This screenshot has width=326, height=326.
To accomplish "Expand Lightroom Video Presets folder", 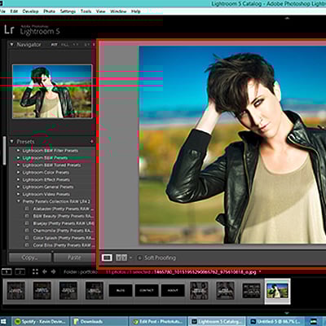I will [19, 194].
